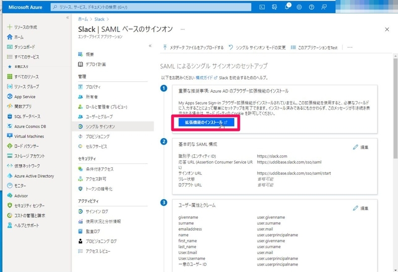Open Azure Active Directory in sidebar

31,176
